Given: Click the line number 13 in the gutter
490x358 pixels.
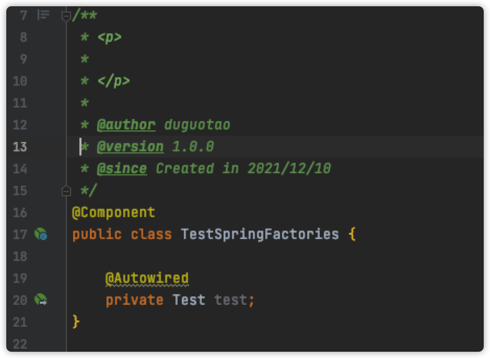Looking at the screenshot, I should (20, 147).
